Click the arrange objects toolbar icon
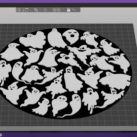 (x=36, y=10)
